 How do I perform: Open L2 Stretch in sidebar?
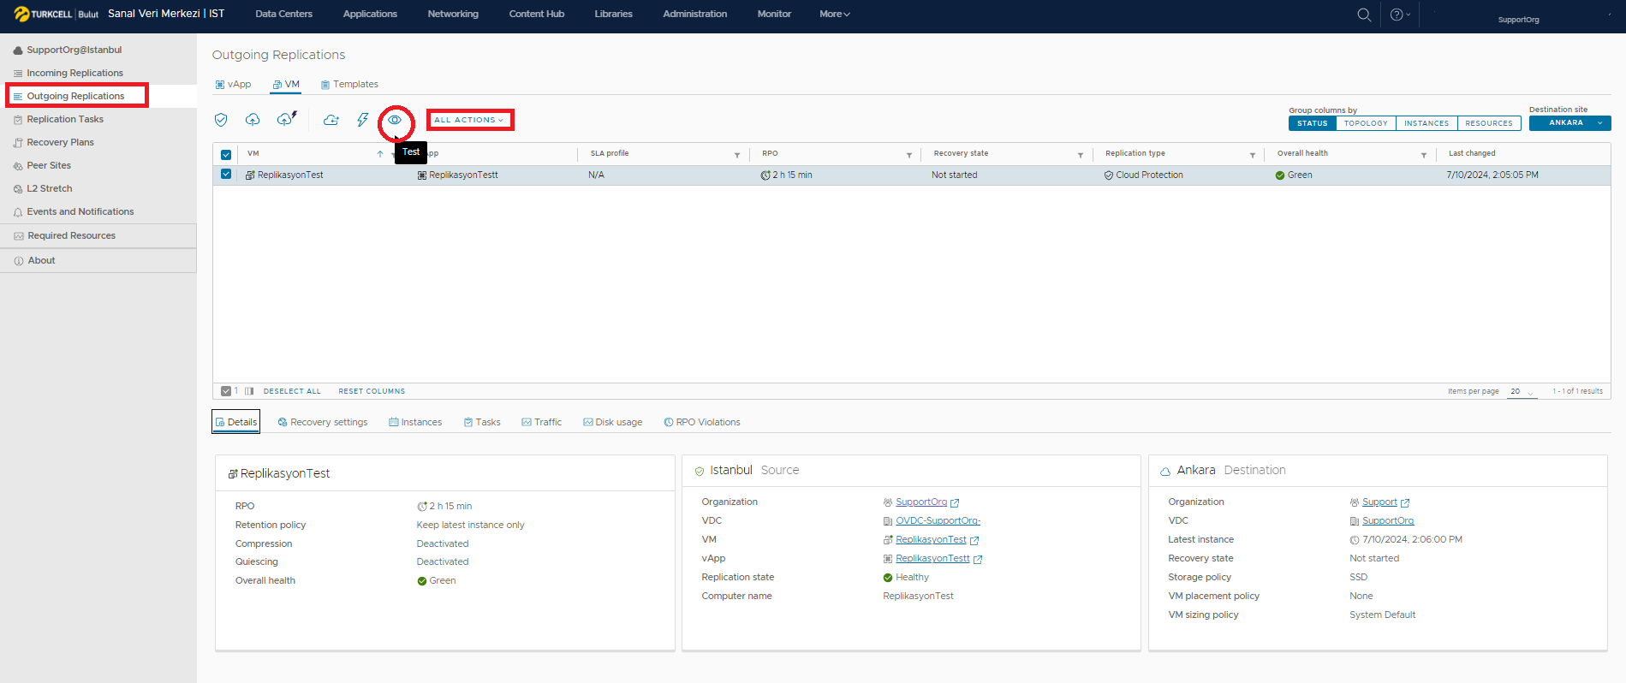[x=50, y=188]
